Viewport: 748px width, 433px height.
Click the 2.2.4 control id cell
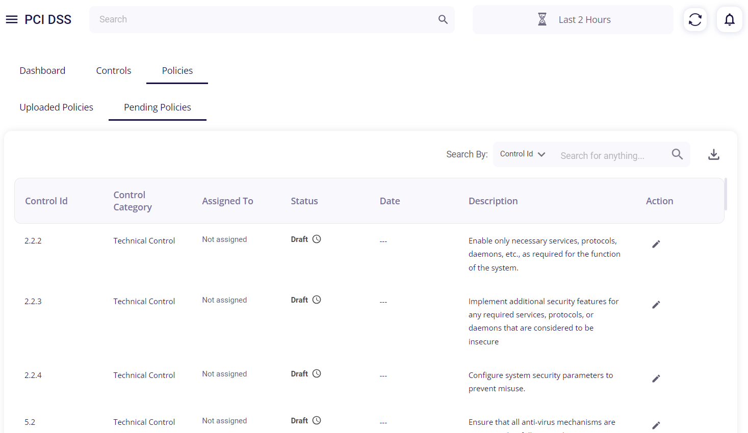[33, 375]
